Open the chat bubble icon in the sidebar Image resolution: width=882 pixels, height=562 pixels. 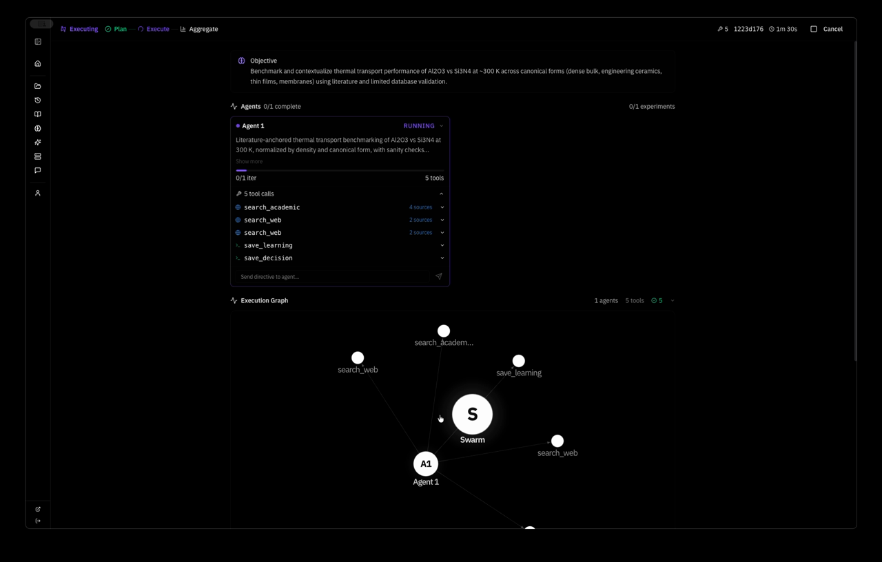click(38, 170)
